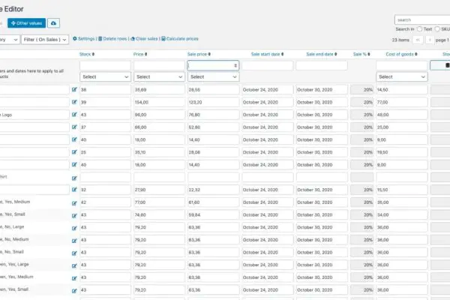The height and width of the screenshot is (300, 450).
Task: Click the Clear sales icon link
Action: point(133,38)
